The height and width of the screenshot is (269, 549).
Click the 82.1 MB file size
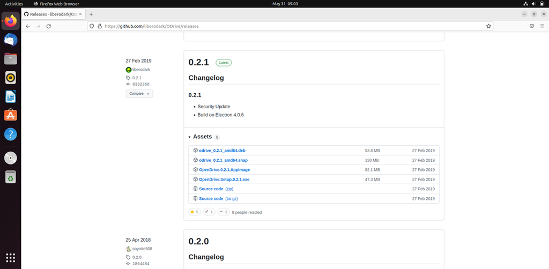coord(372,170)
